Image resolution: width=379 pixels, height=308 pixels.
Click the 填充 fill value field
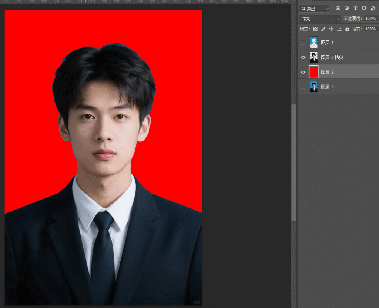(370, 29)
